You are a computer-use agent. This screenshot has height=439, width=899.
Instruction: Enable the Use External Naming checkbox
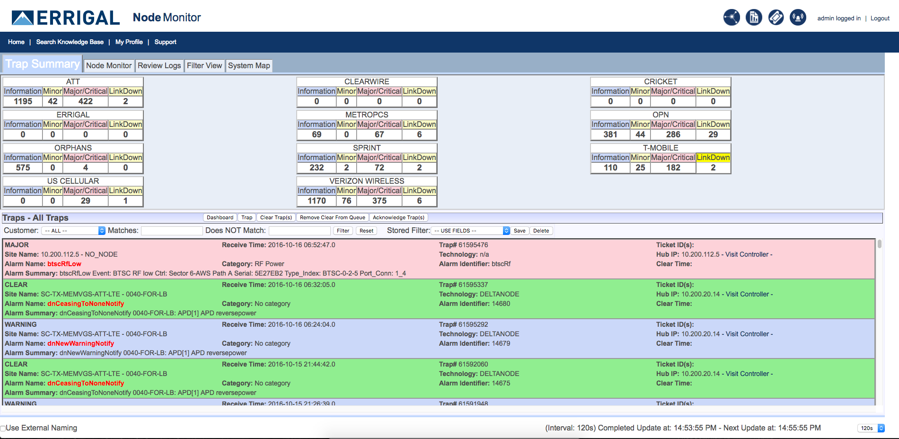(3, 428)
